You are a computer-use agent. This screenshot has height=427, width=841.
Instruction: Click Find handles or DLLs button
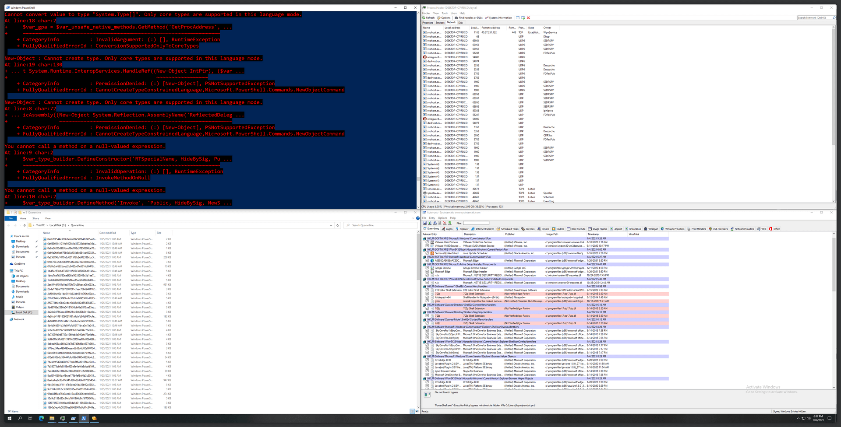click(468, 18)
